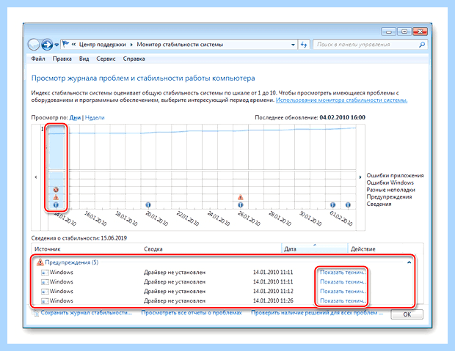Click the OK button
The width and height of the screenshot is (455, 351).
coord(407,314)
